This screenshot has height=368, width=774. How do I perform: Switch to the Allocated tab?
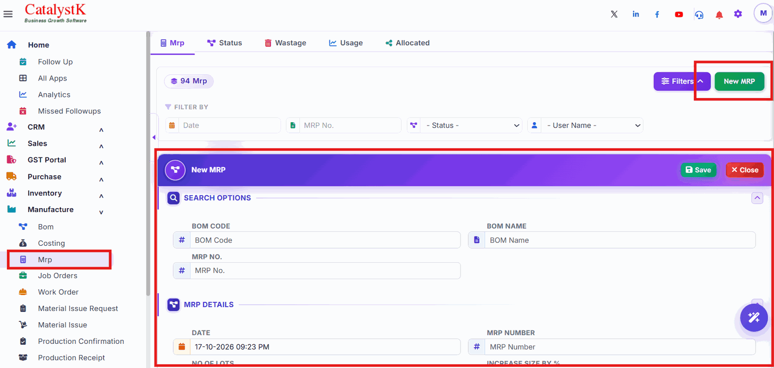(407, 43)
